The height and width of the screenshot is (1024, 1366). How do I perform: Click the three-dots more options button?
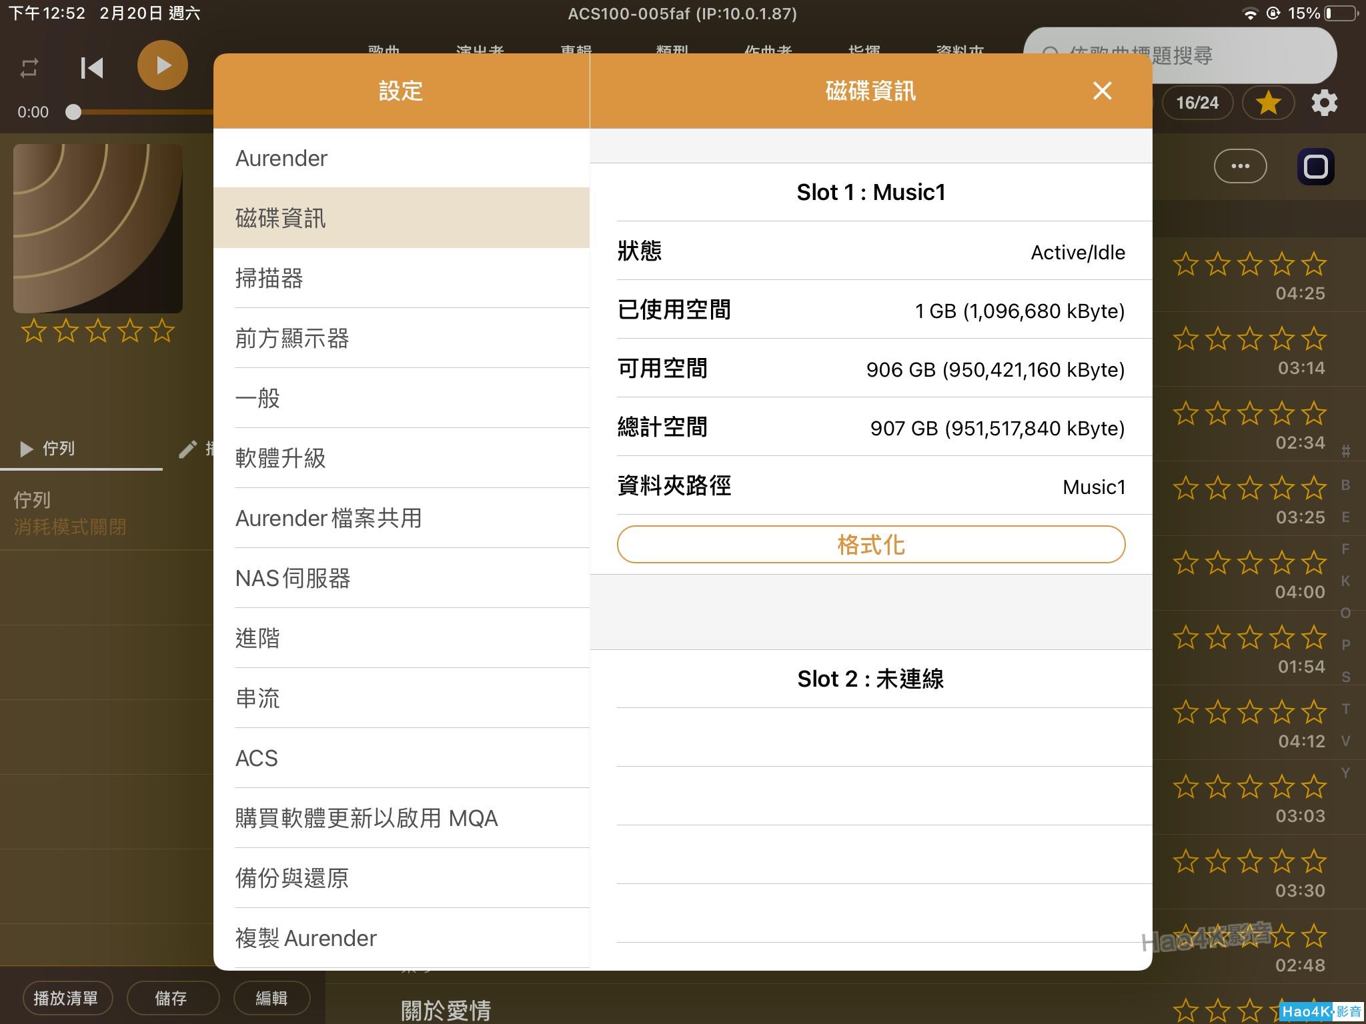point(1240,166)
